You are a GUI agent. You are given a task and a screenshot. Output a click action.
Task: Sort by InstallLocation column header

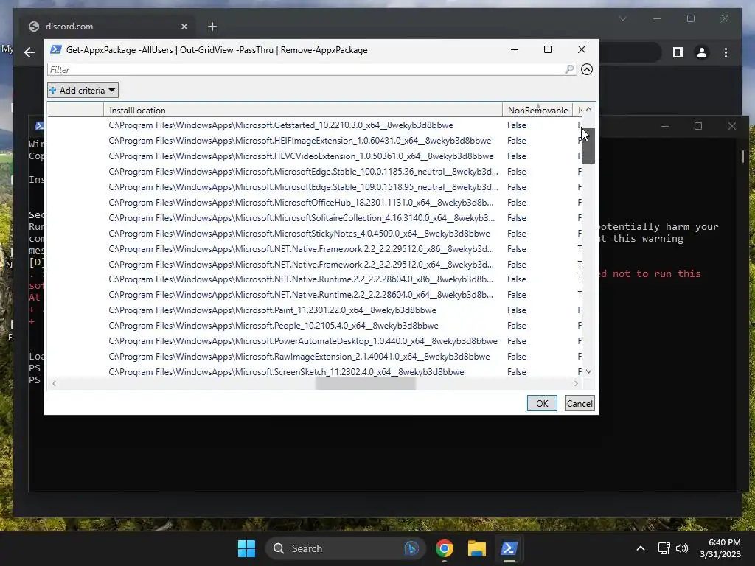tap(303, 111)
